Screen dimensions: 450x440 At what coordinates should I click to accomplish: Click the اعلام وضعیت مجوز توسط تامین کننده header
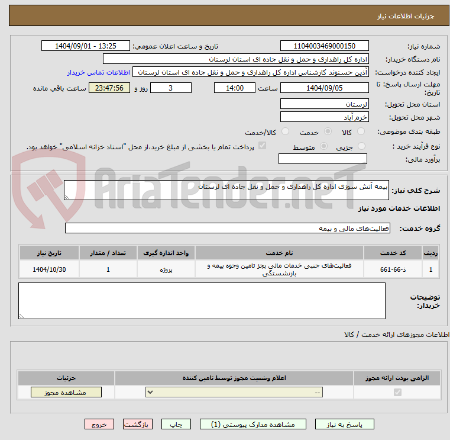tap(234, 378)
